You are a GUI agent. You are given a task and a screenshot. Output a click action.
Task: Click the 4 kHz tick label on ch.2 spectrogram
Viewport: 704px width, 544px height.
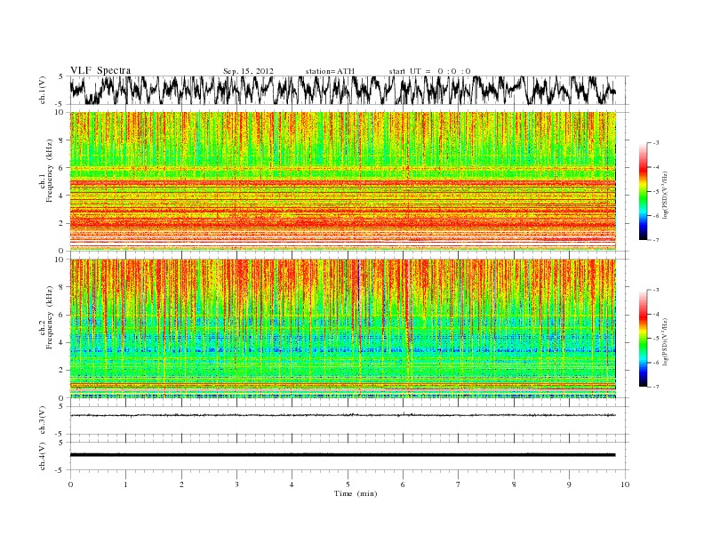[61, 342]
